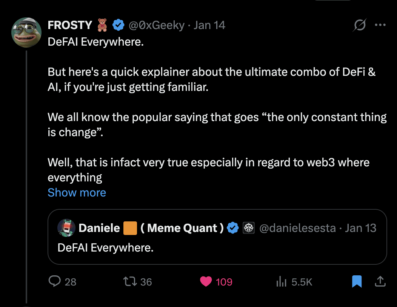Open the three-dot more options menu
Screen dimensions: 397x307
(380, 25)
